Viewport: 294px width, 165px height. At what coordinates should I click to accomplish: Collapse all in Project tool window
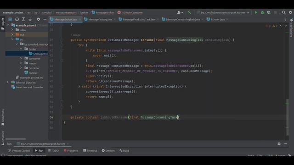coord(30,19)
